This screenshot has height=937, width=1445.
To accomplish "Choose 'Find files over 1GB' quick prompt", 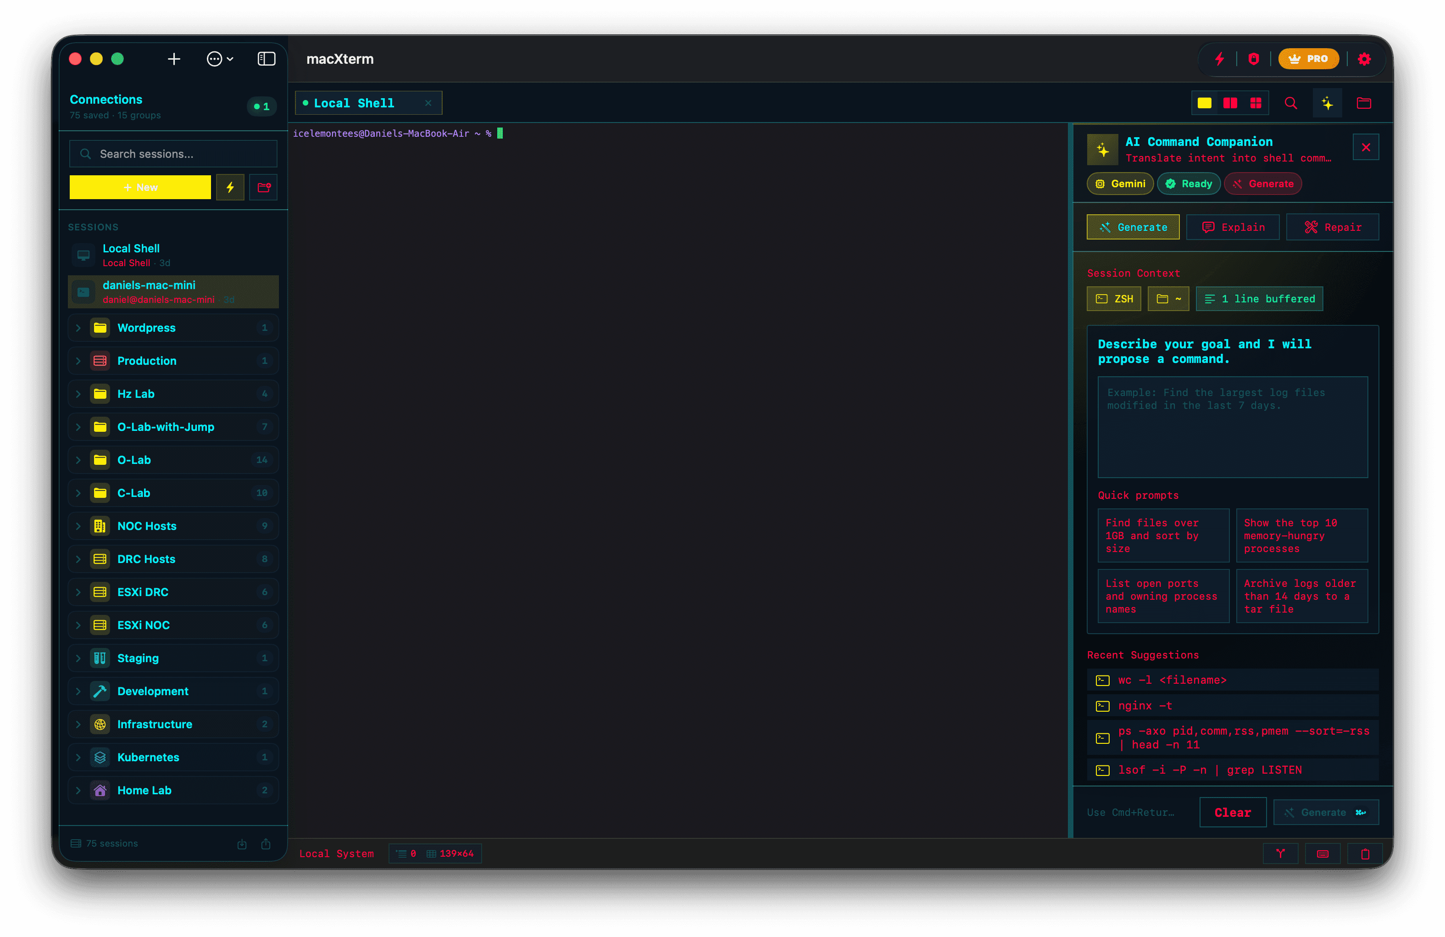I will 1164,535.
